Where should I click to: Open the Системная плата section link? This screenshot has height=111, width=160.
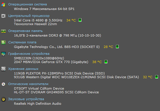pos(22,42)
